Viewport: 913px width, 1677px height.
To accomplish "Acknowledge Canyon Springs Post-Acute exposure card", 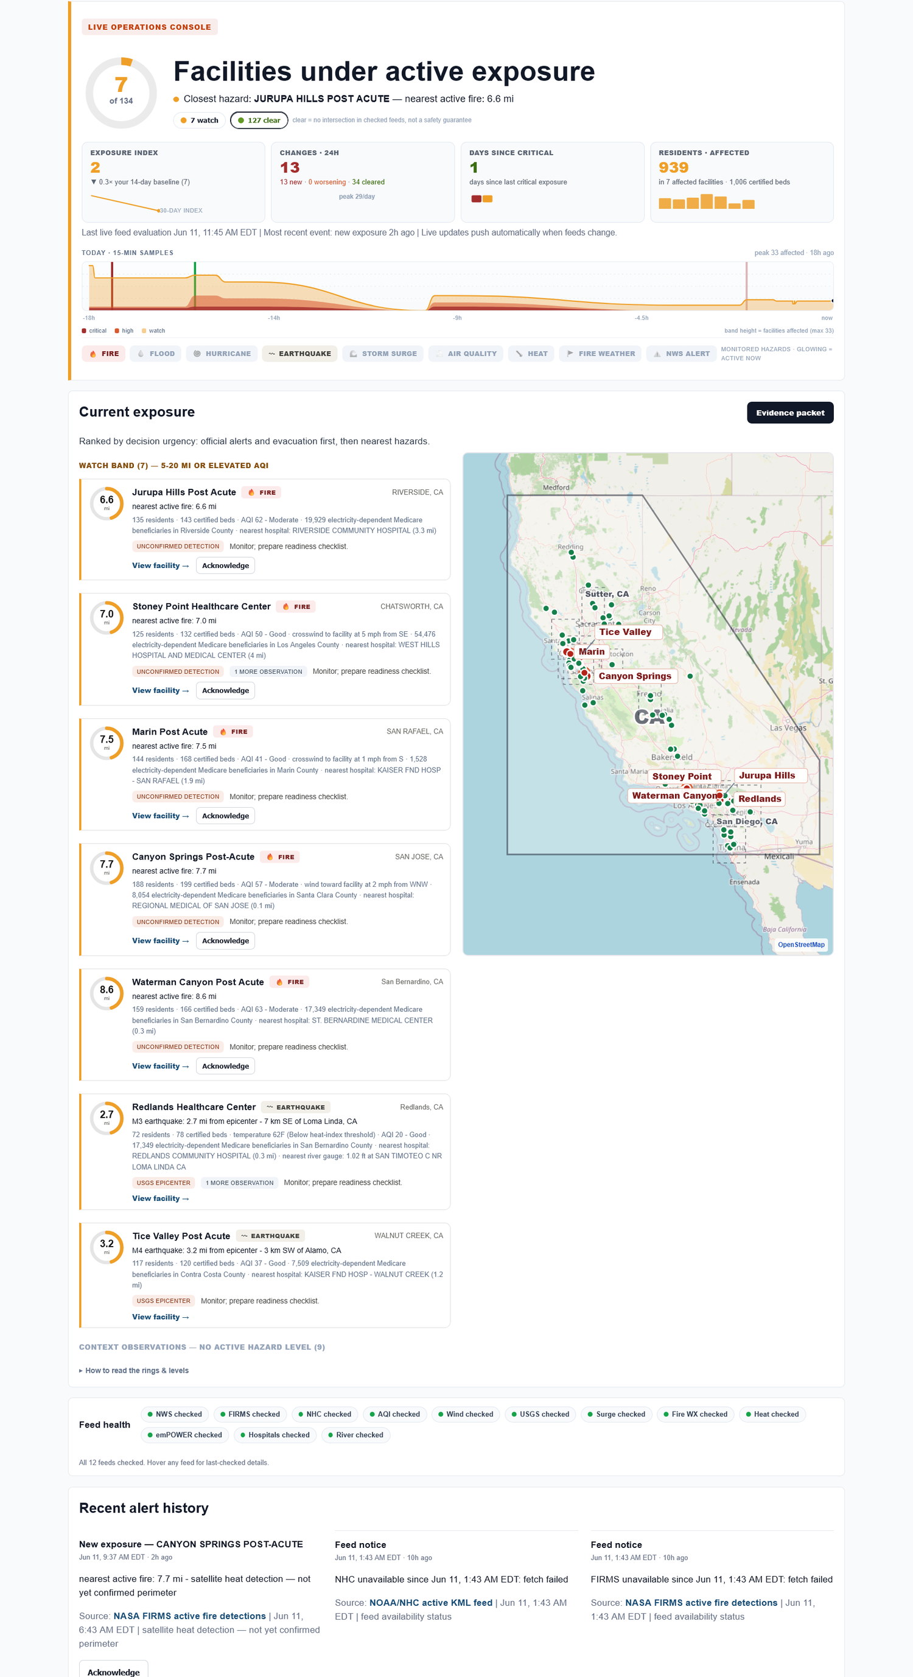I will (225, 940).
